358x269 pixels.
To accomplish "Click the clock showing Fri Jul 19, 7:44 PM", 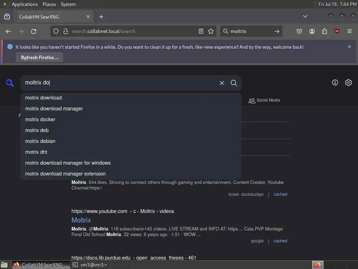I will [x=337, y=4].
